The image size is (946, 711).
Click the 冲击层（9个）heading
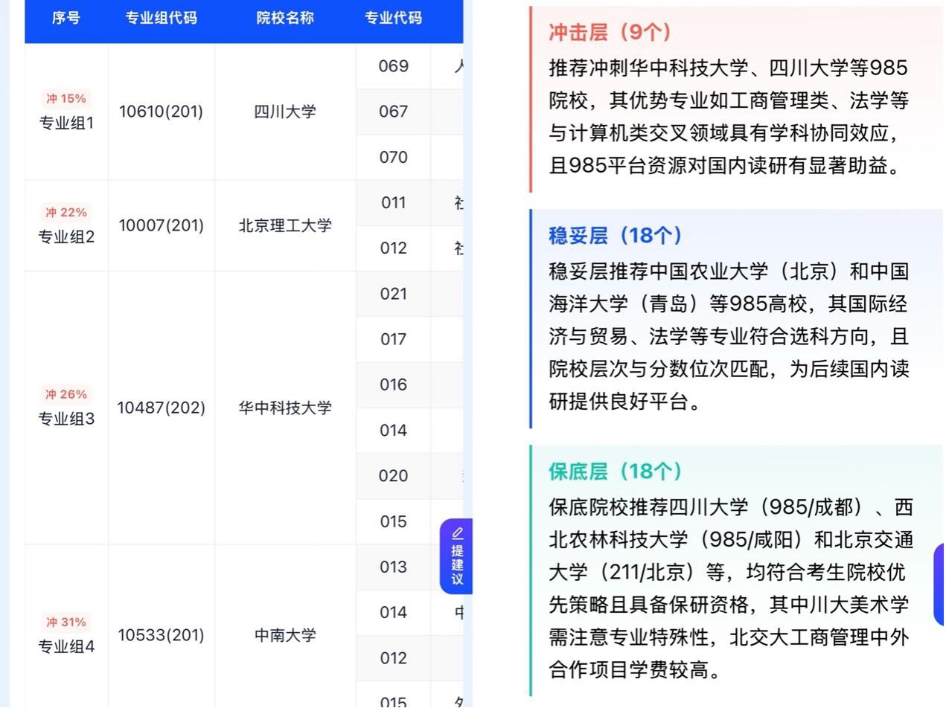point(610,32)
